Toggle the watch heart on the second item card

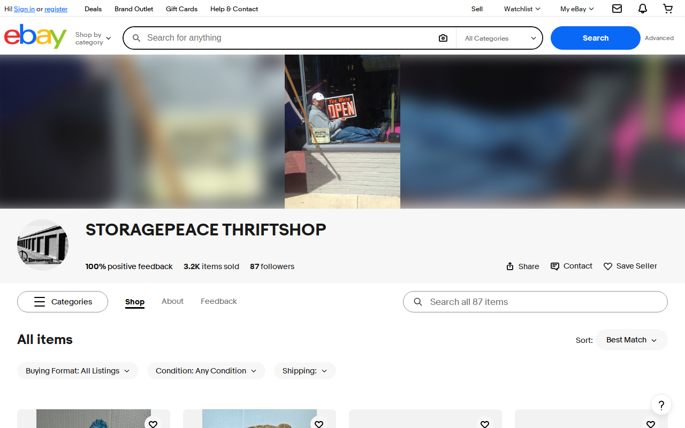pos(319,424)
